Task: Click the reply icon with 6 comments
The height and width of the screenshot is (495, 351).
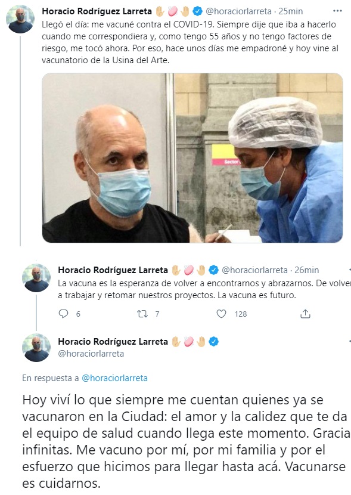Action: (x=63, y=314)
